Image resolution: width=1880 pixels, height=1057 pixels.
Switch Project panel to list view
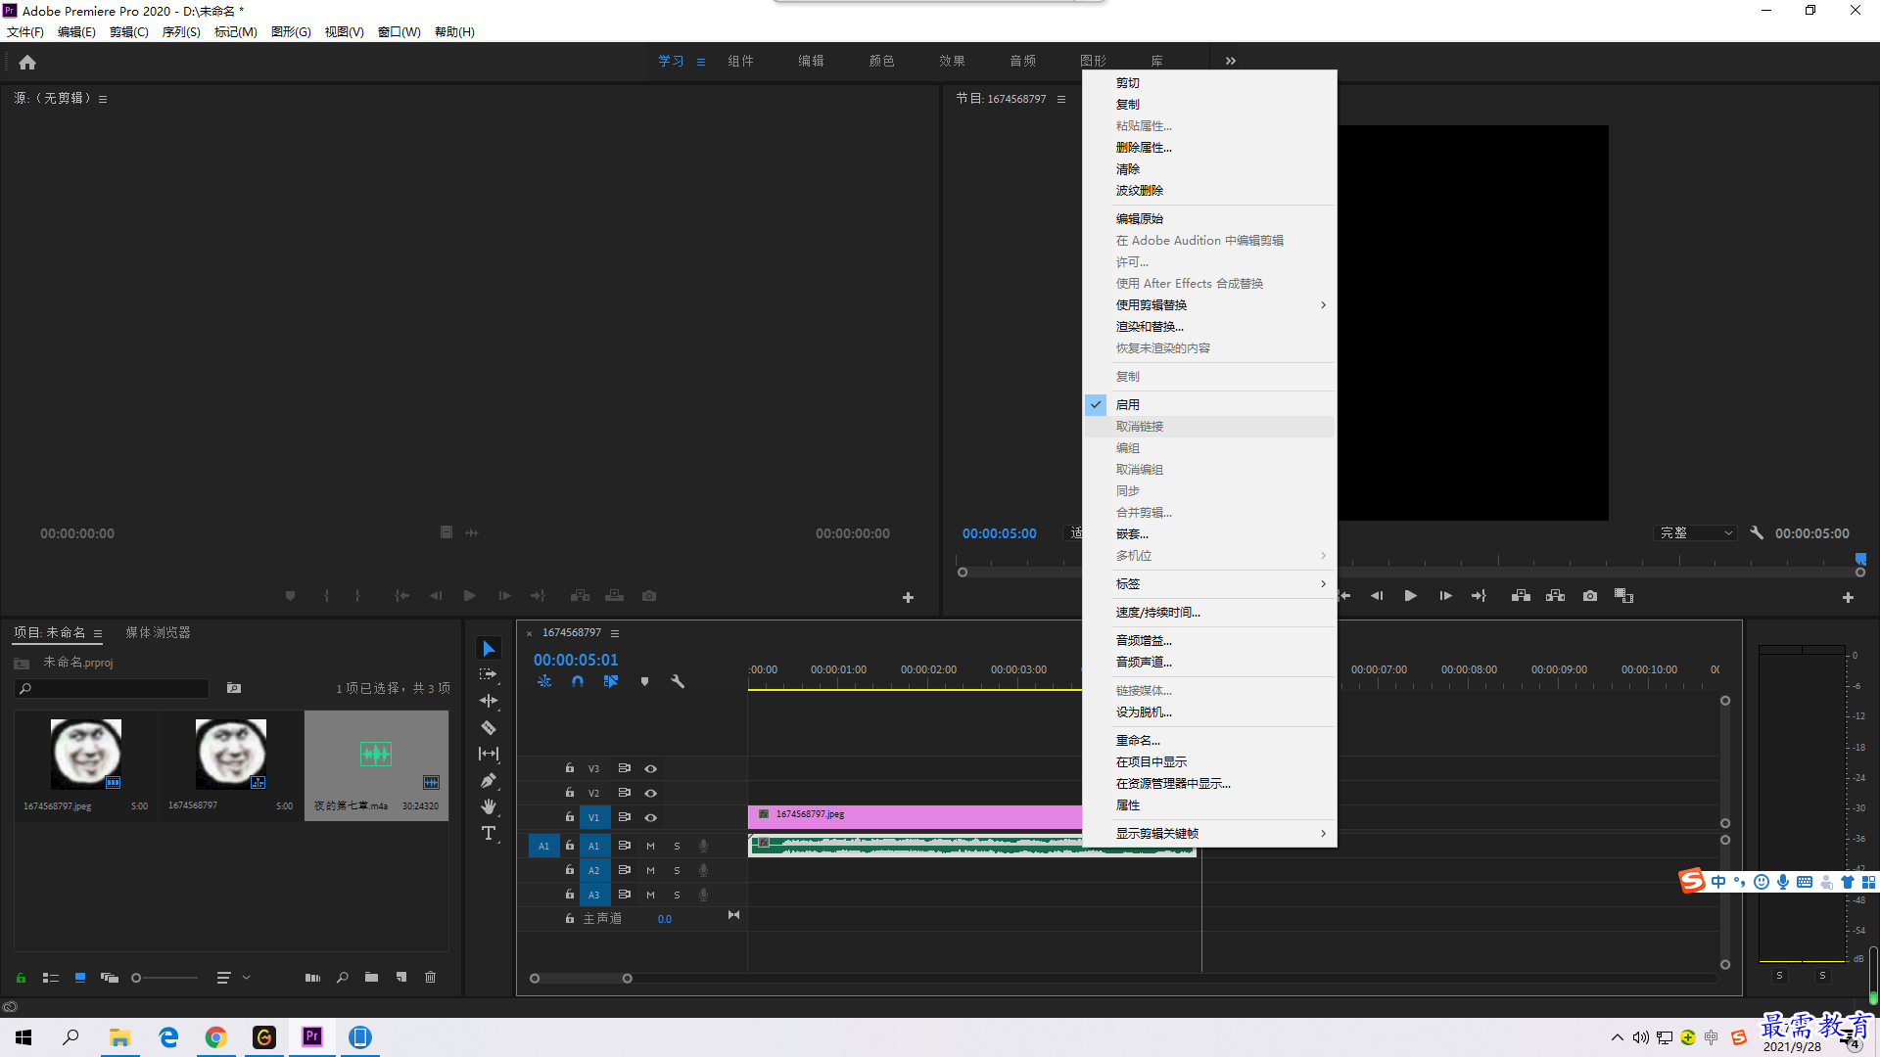(x=51, y=978)
